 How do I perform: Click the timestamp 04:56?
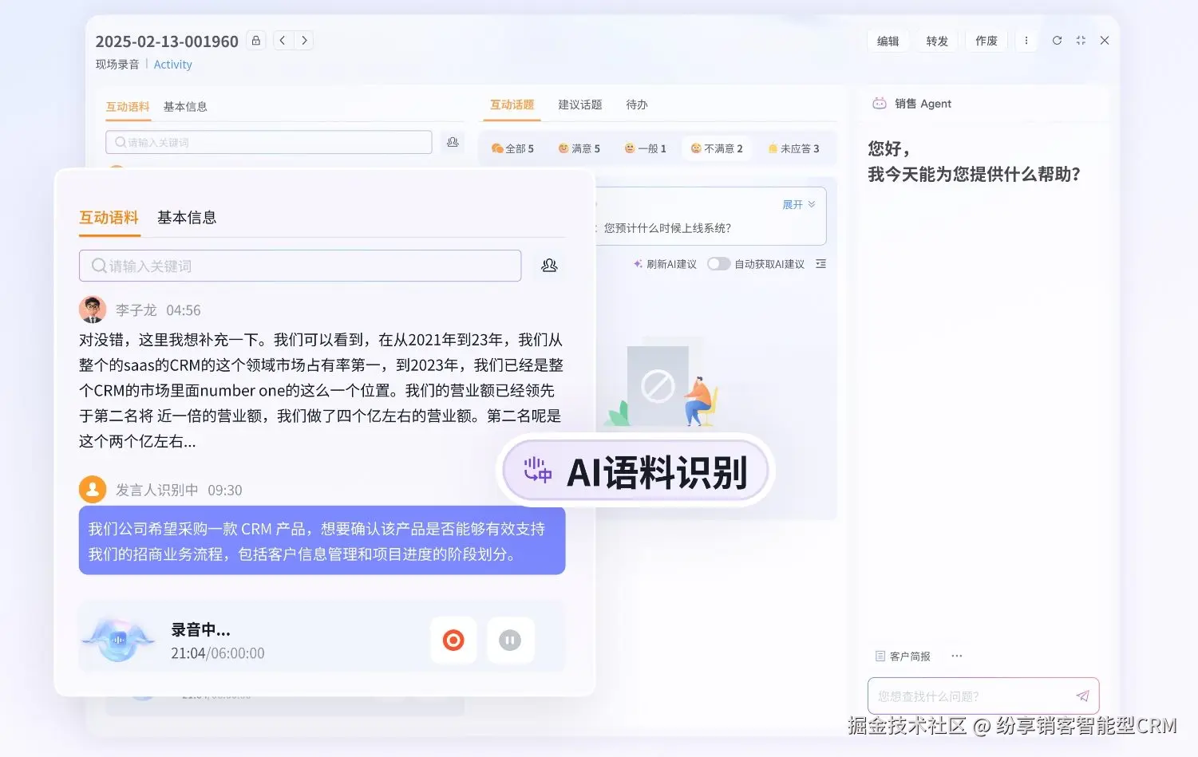click(183, 310)
